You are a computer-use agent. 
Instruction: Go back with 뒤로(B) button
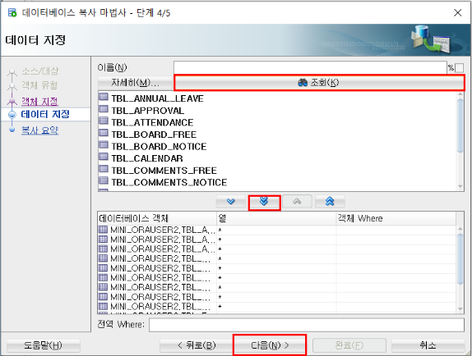(x=197, y=345)
